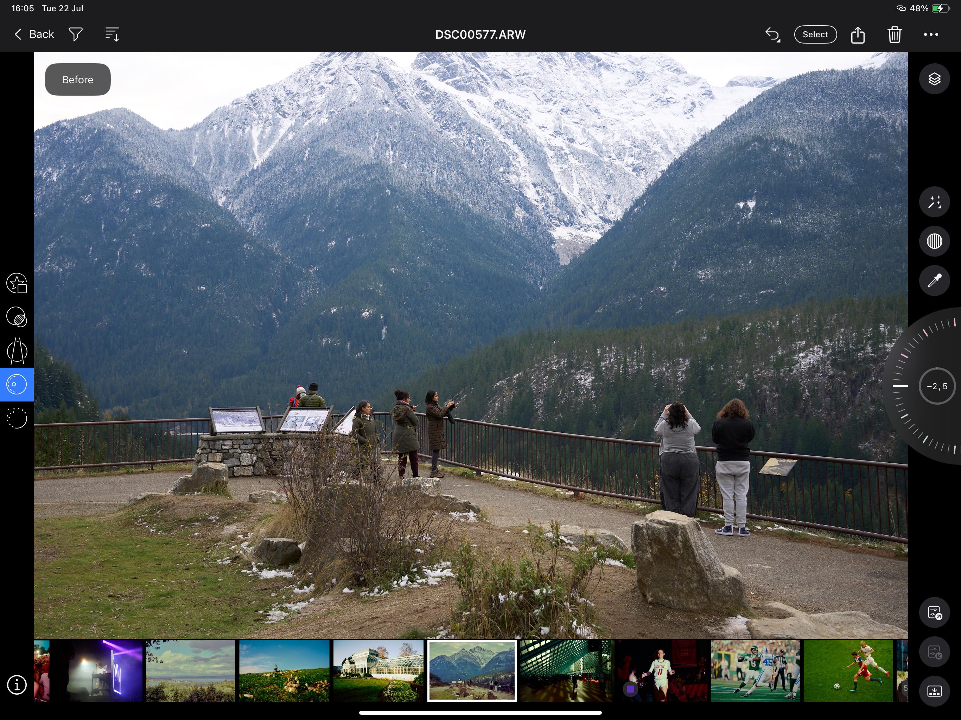961x720 pixels.
Task: Open the filter funnel icon
Action: [x=76, y=34]
